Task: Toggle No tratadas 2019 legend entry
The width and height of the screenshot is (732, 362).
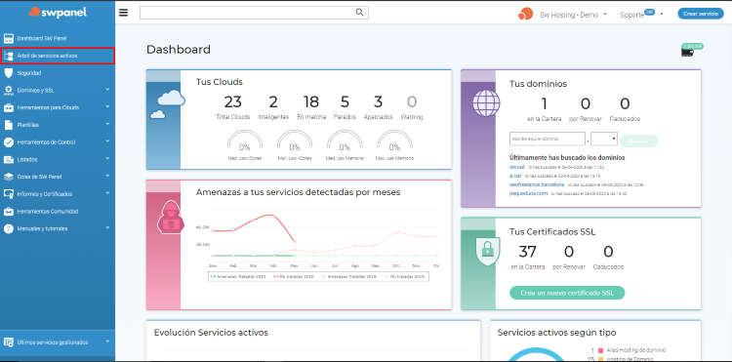Action: (405, 276)
